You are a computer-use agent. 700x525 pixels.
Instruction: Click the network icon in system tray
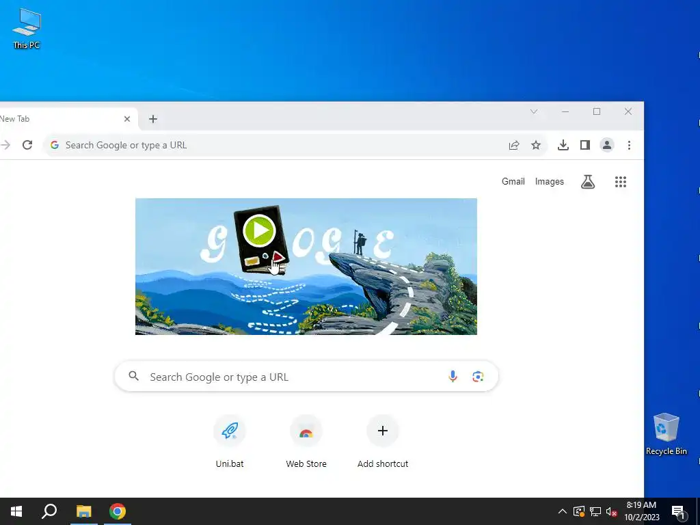point(595,511)
